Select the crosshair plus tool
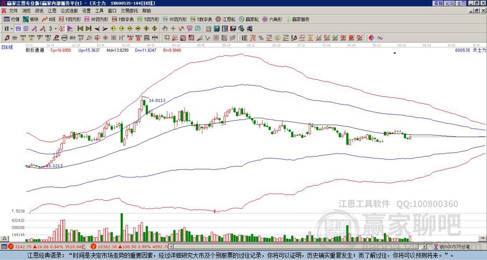 click(173, 28)
